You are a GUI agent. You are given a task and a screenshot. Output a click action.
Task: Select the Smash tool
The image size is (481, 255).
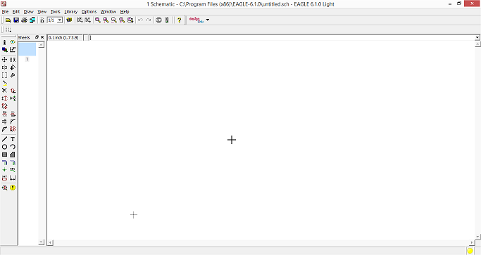[5, 122]
